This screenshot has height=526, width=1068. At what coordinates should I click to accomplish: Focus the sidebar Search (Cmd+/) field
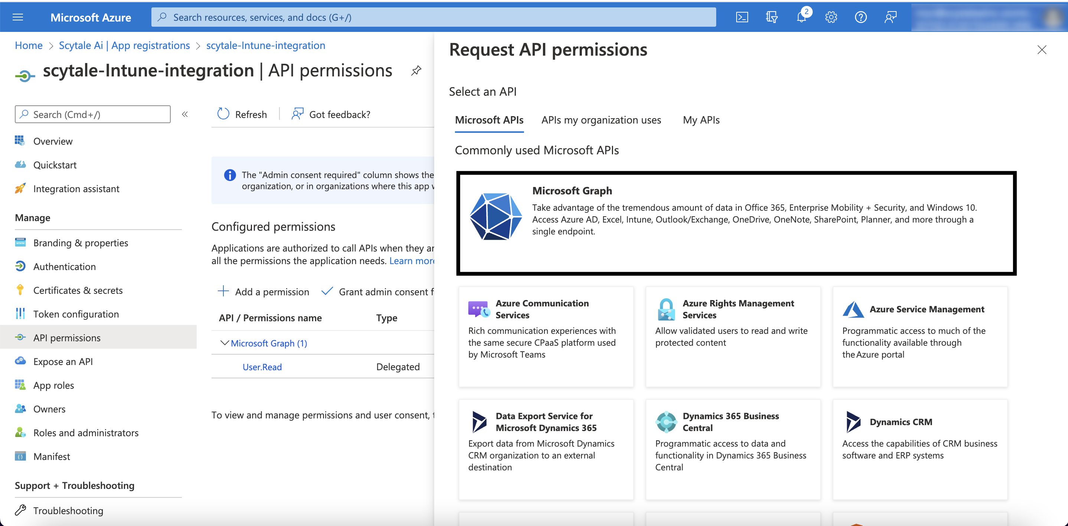click(92, 114)
